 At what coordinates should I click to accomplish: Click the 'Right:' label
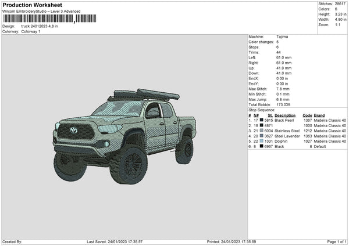253,63
